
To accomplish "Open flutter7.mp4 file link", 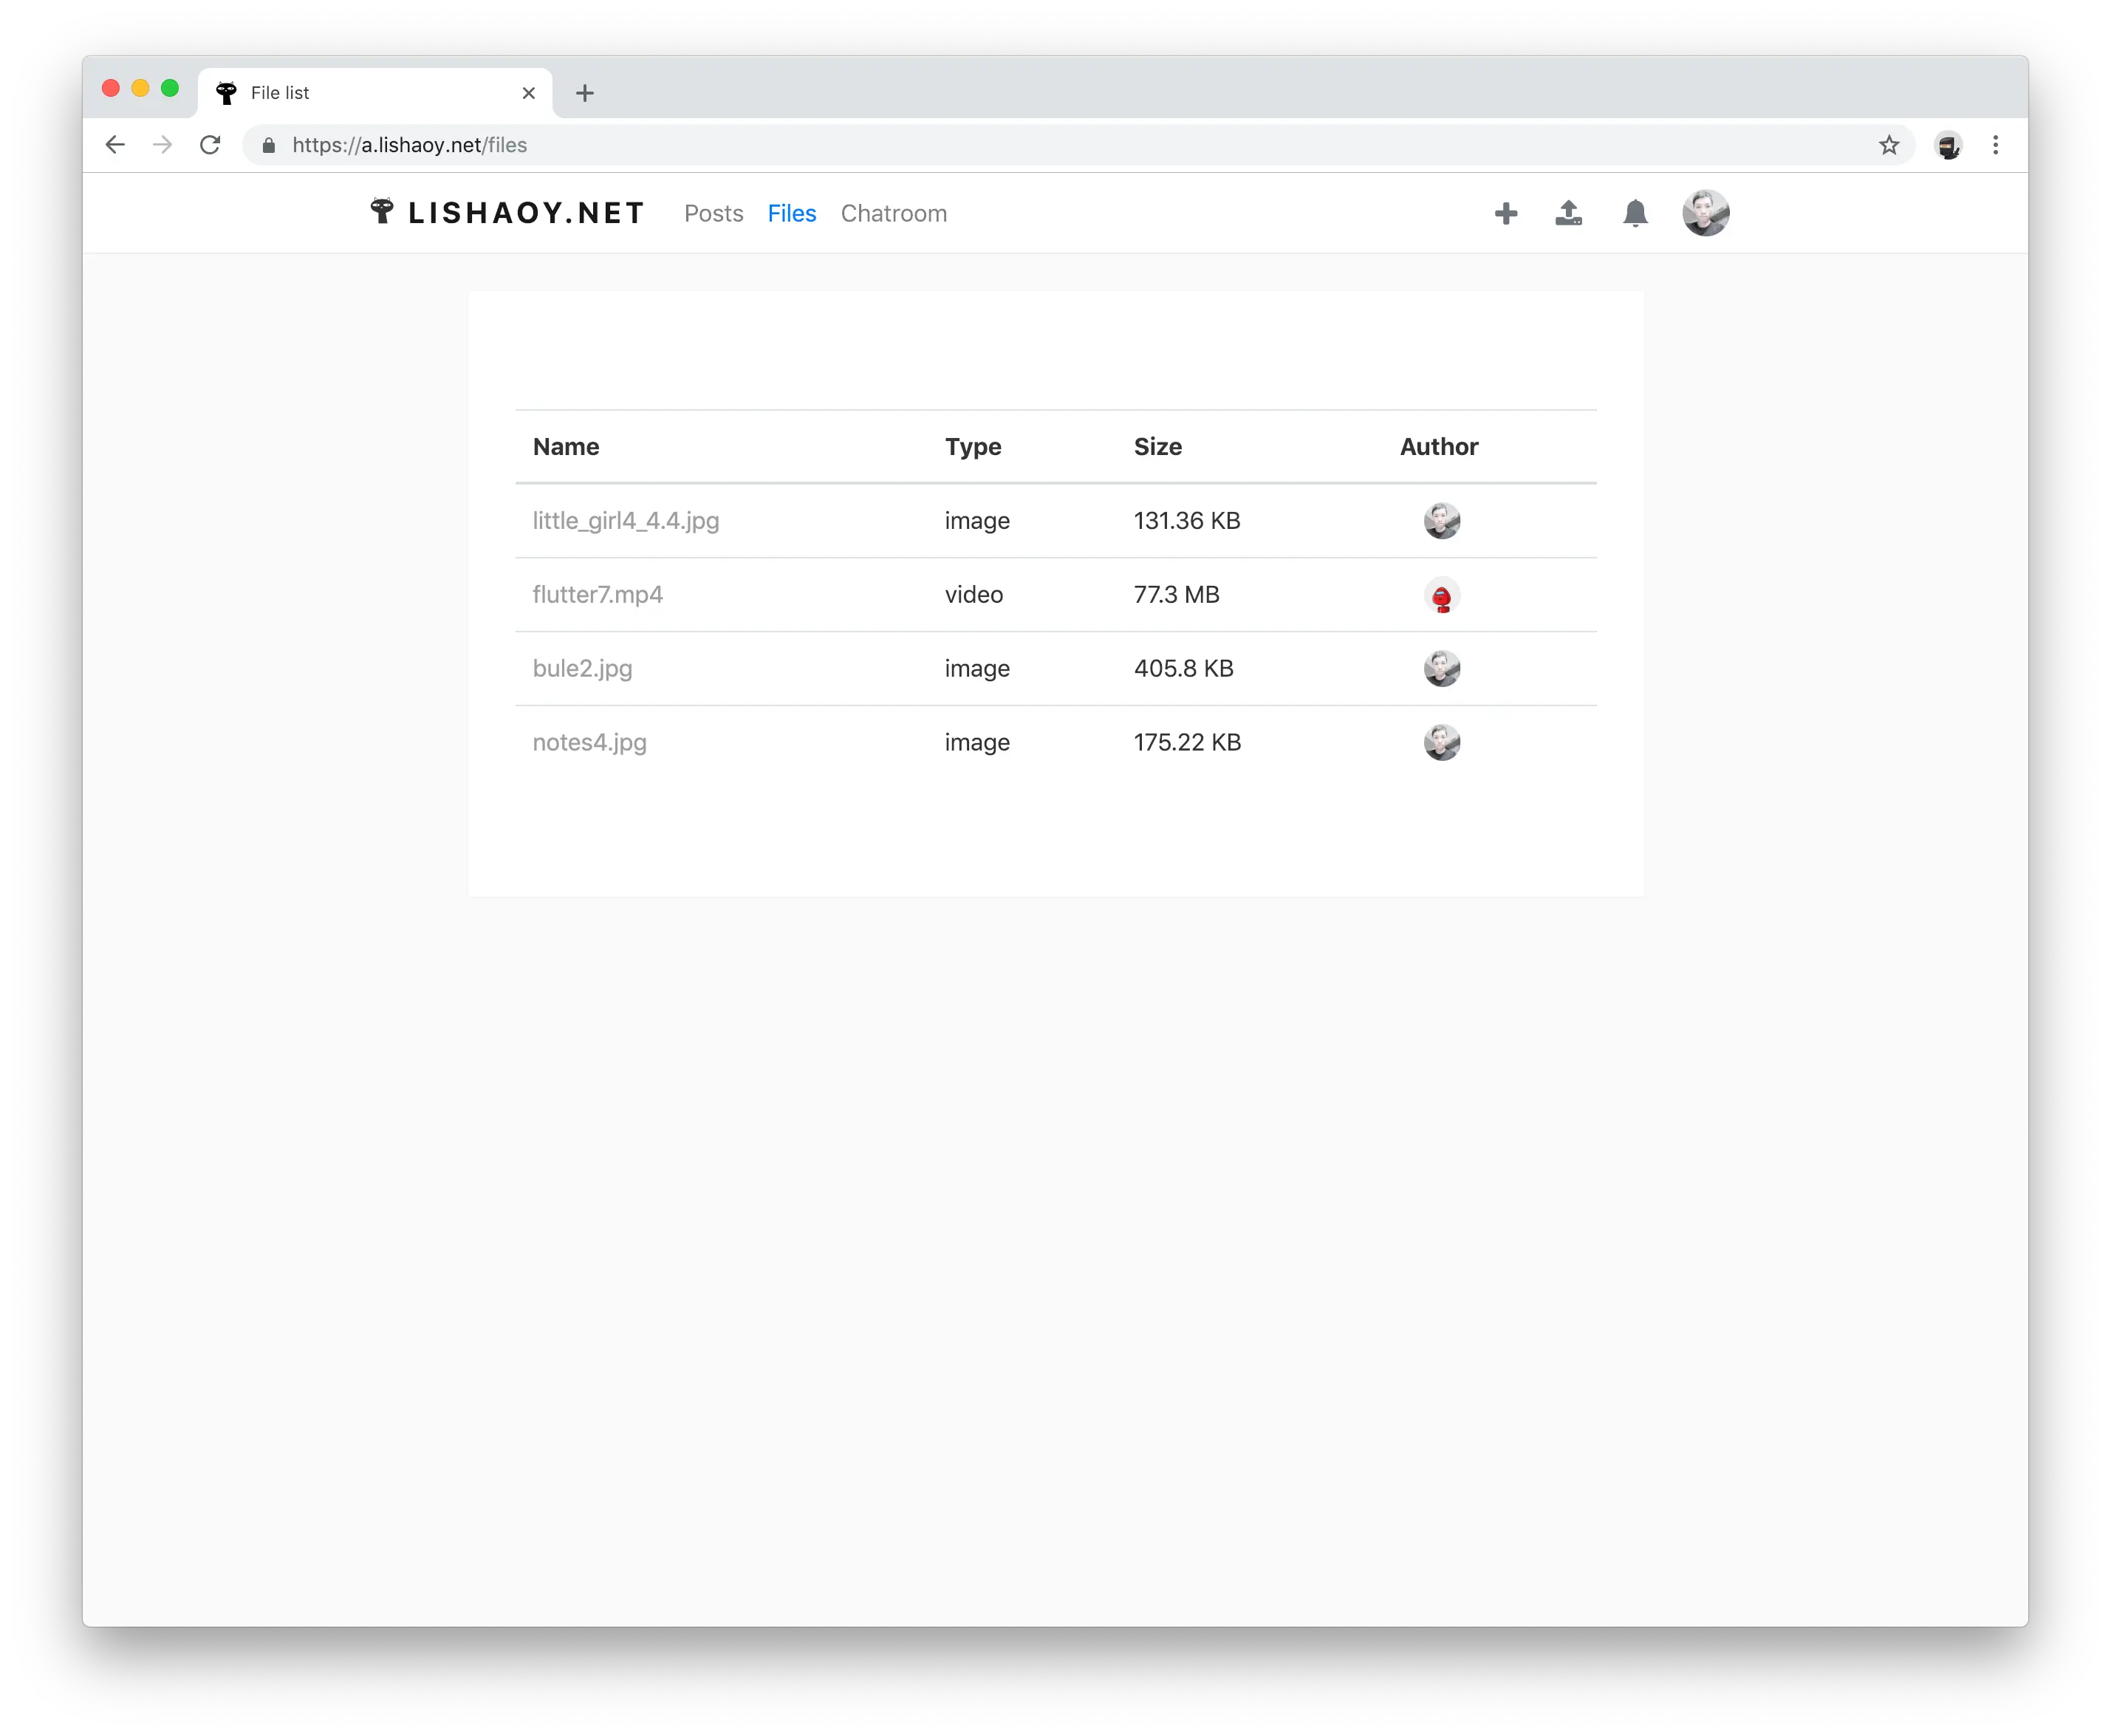I will (597, 595).
